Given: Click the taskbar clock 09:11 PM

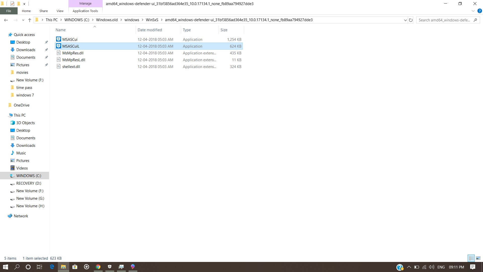Looking at the screenshot, I should (456, 267).
